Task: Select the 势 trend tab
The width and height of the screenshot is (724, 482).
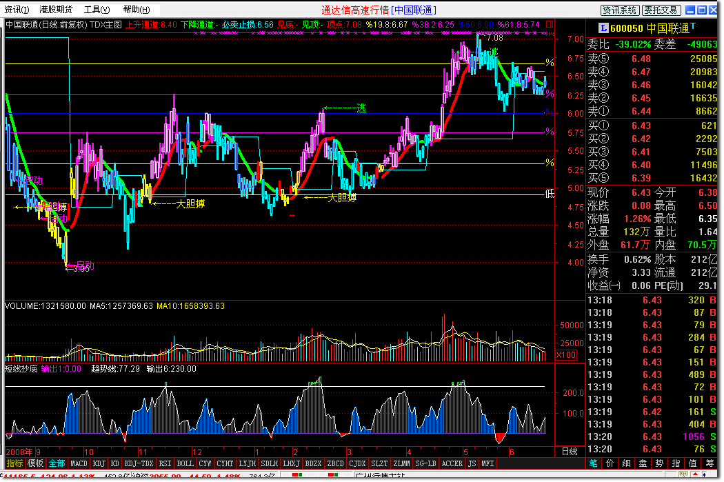Action: tap(659, 463)
